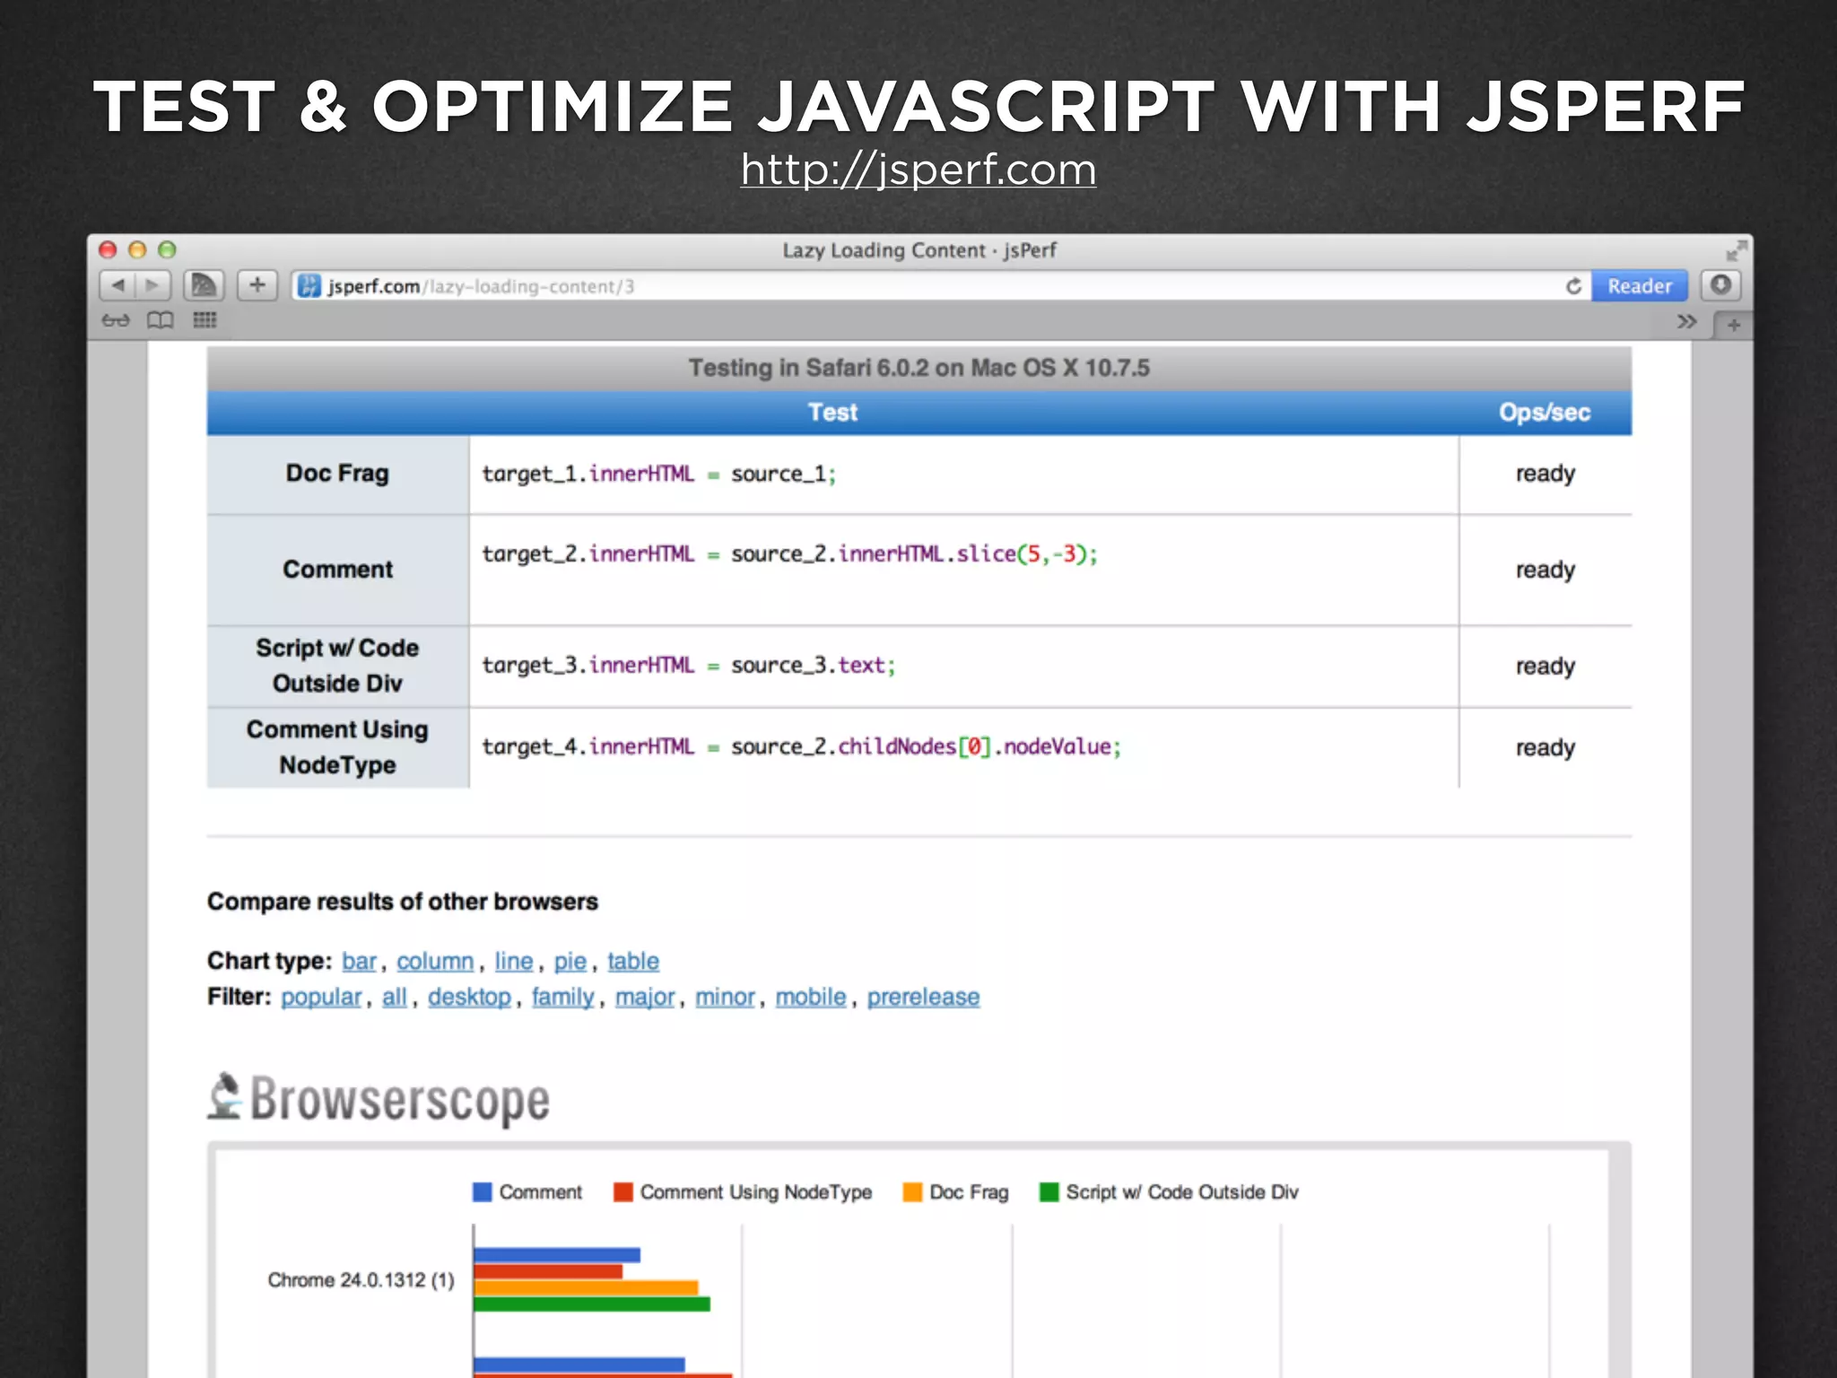
Task: Enter full screen with window arrows icon
Action: 1737,250
